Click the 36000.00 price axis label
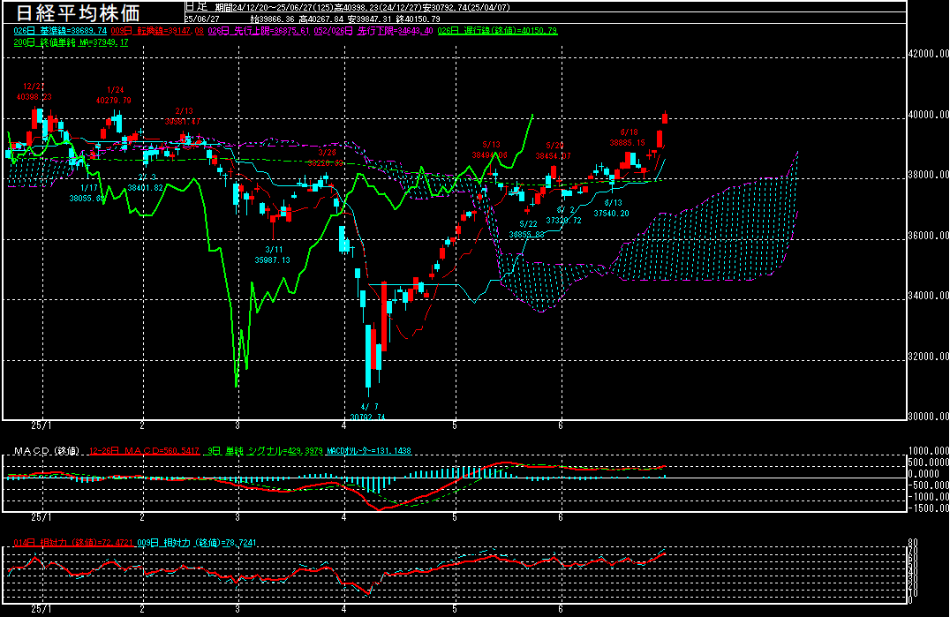 (928, 236)
